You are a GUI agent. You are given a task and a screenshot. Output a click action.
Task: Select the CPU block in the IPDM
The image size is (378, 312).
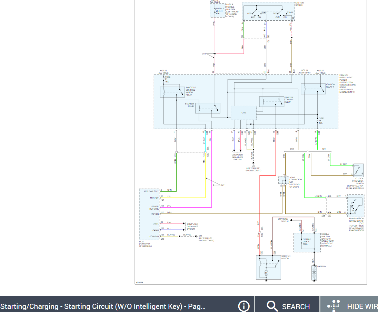pos(243,113)
